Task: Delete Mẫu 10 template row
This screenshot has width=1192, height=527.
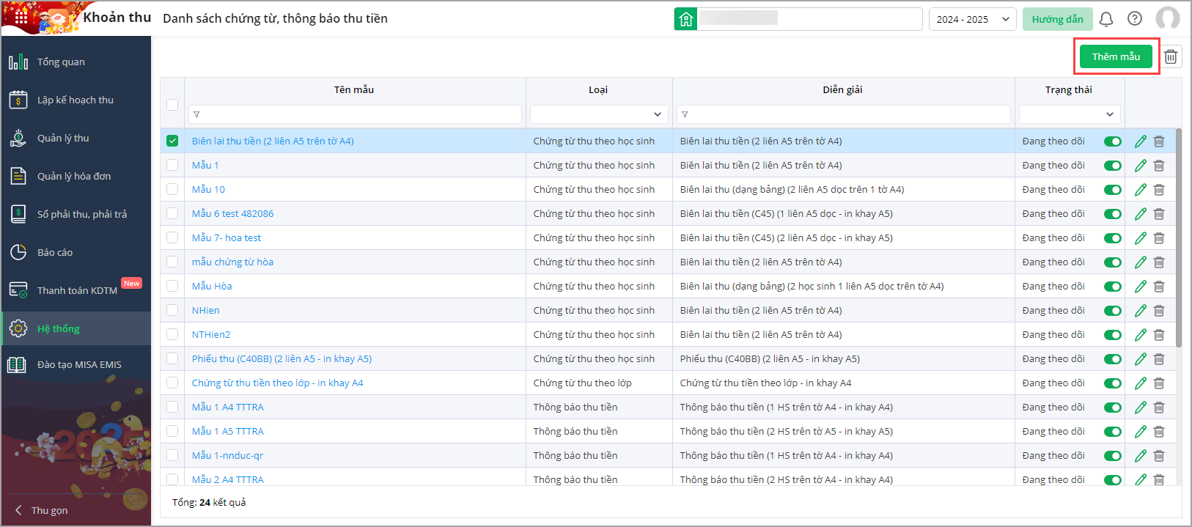Action: [x=1159, y=190]
